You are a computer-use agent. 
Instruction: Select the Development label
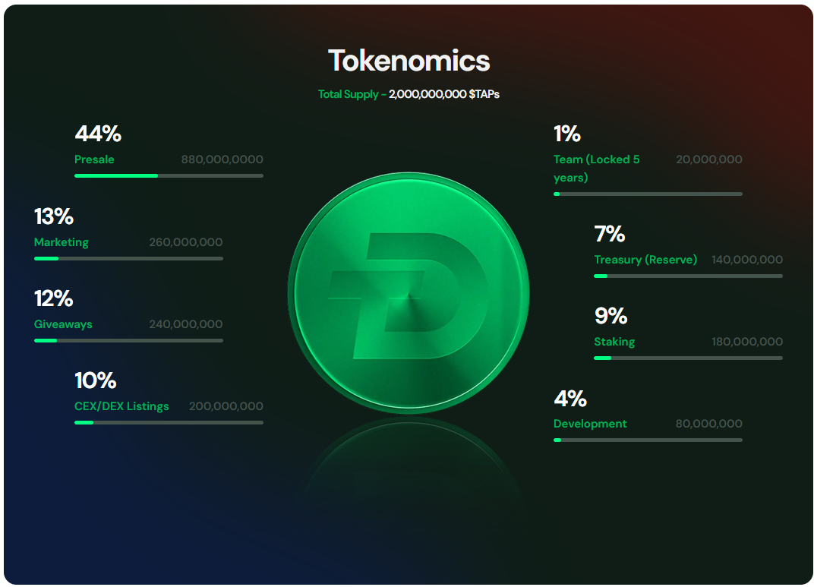click(x=590, y=424)
